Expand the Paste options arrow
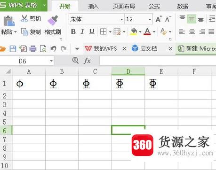The height and width of the screenshot is (170, 216). tap(16, 32)
